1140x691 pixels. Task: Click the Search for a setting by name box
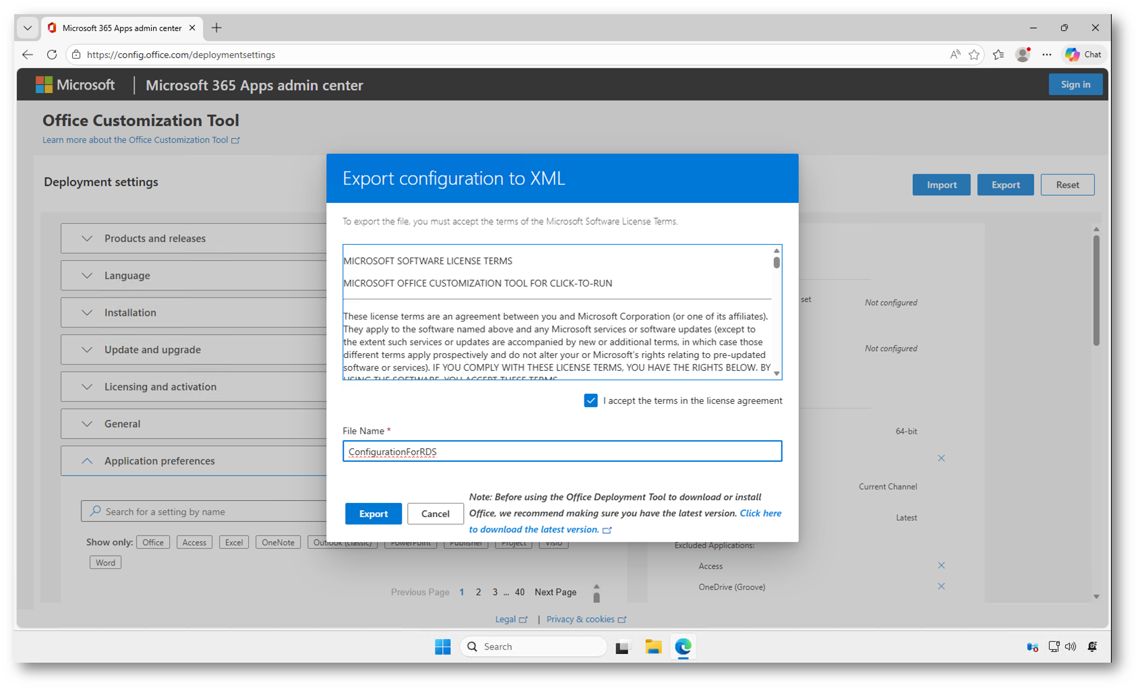coord(204,512)
